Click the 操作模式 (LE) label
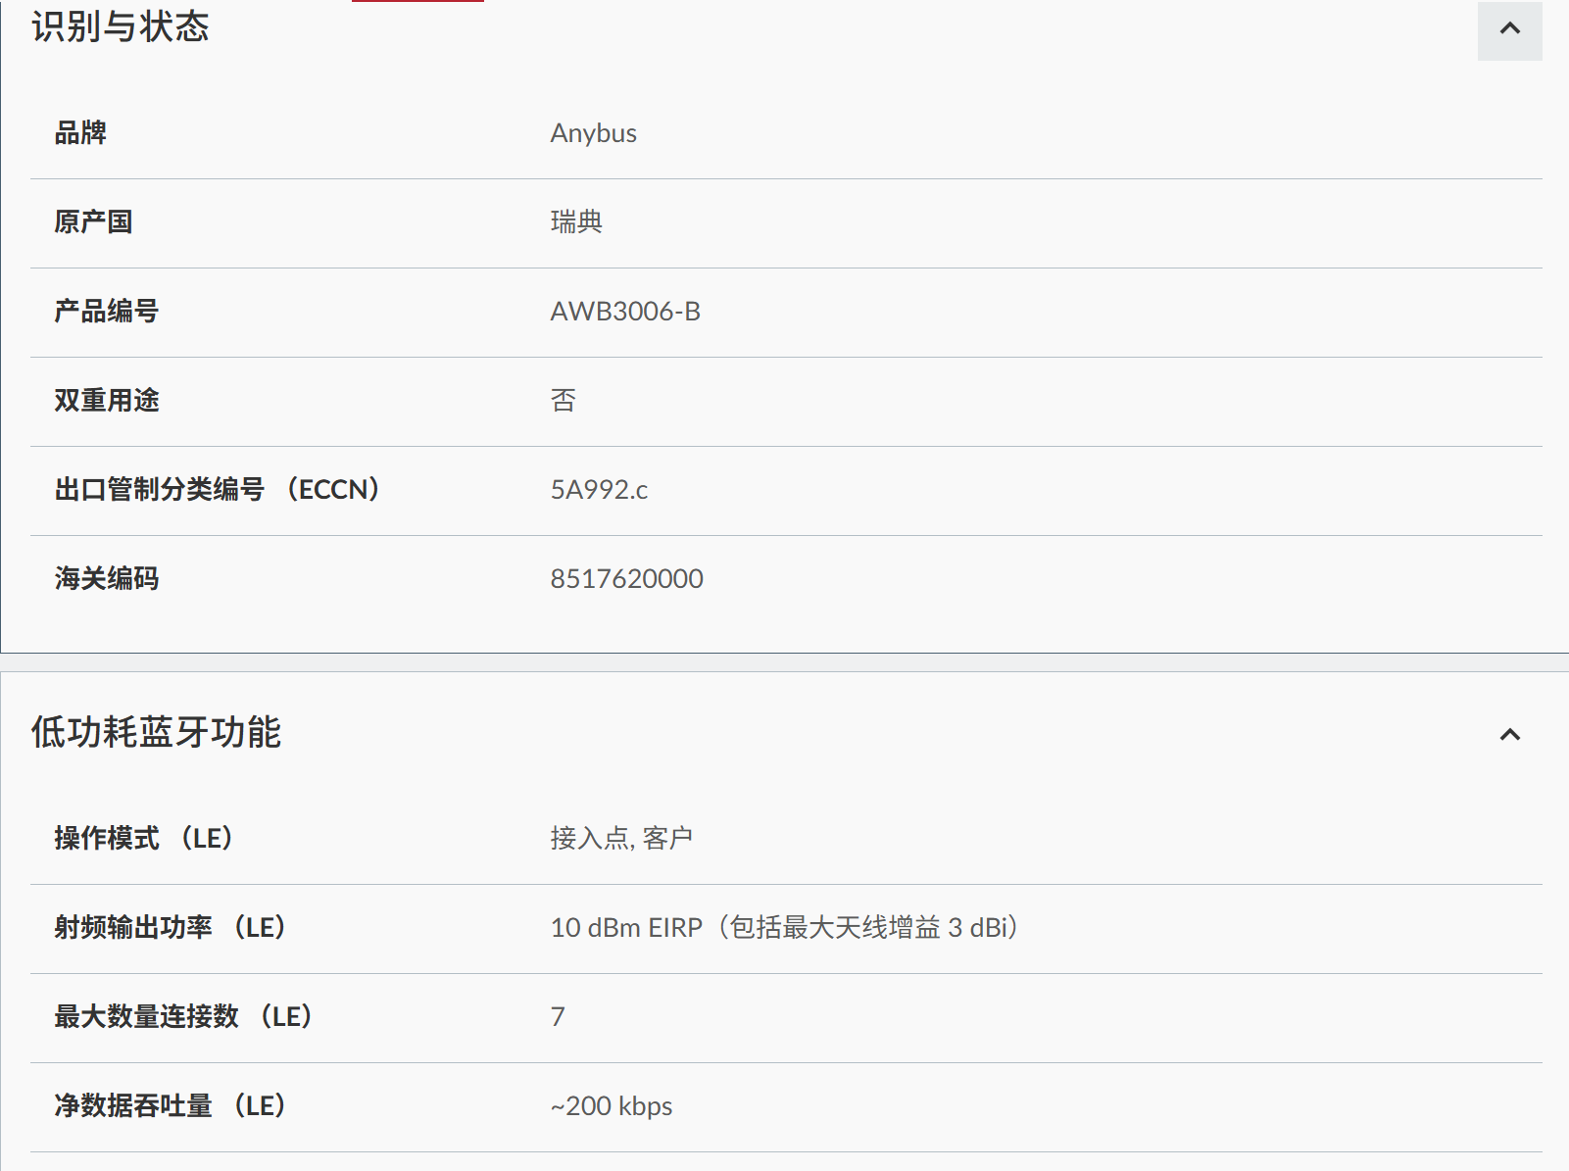 (x=144, y=839)
